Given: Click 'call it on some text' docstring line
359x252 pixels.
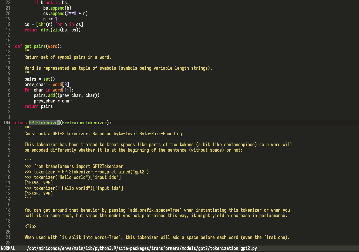Looking at the screenshot, I should point(156,216).
